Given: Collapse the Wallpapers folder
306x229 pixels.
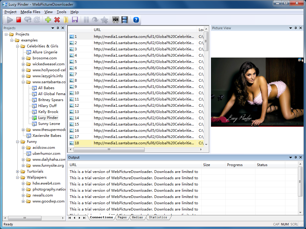Looking at the screenshot, I should (x=17, y=178).
